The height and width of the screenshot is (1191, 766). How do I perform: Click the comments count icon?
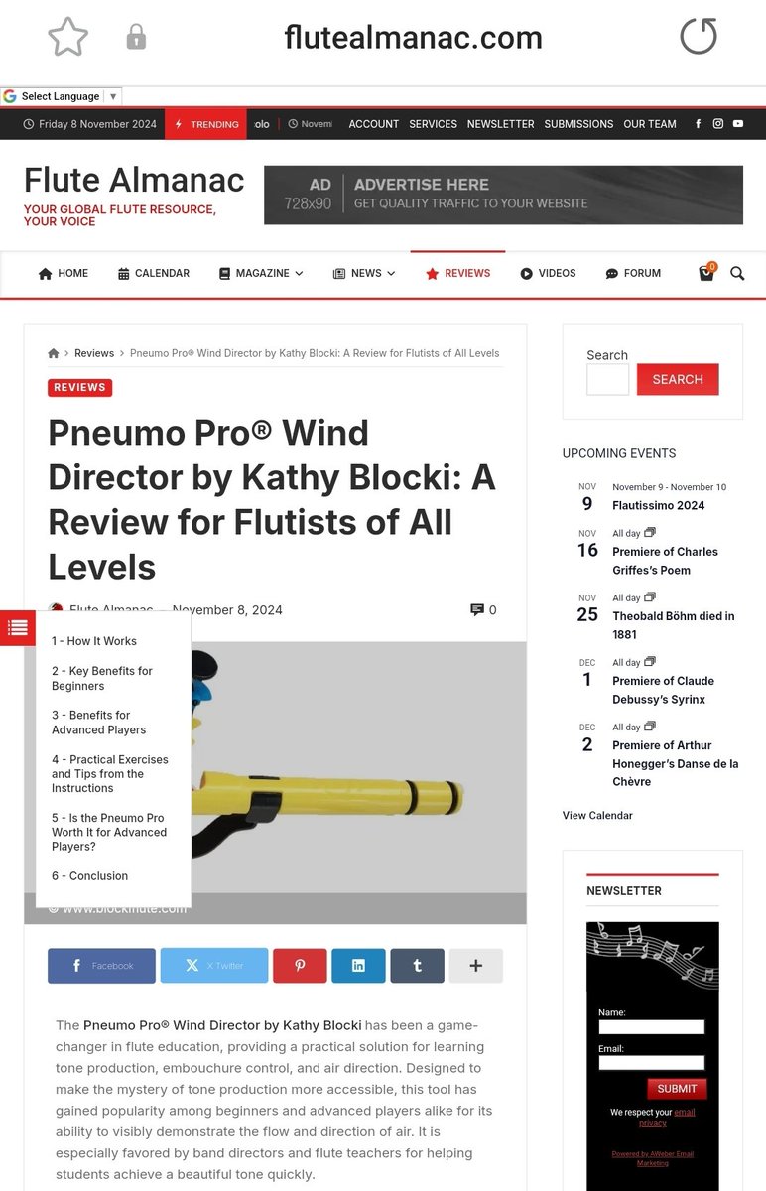[x=477, y=609]
